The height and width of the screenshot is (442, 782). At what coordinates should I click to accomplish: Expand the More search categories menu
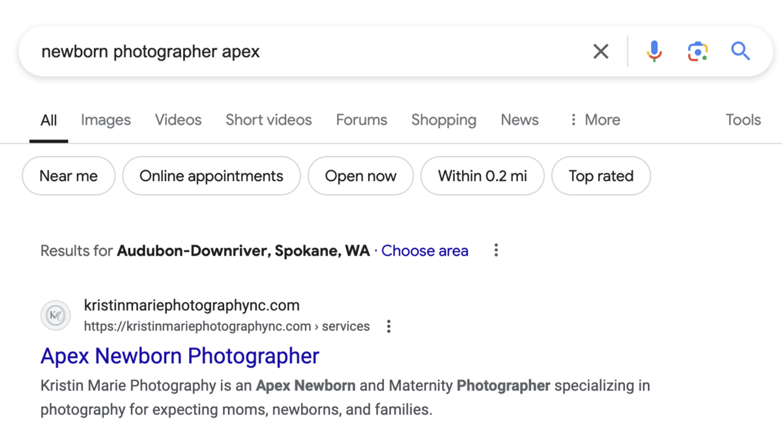pyautogui.click(x=594, y=120)
